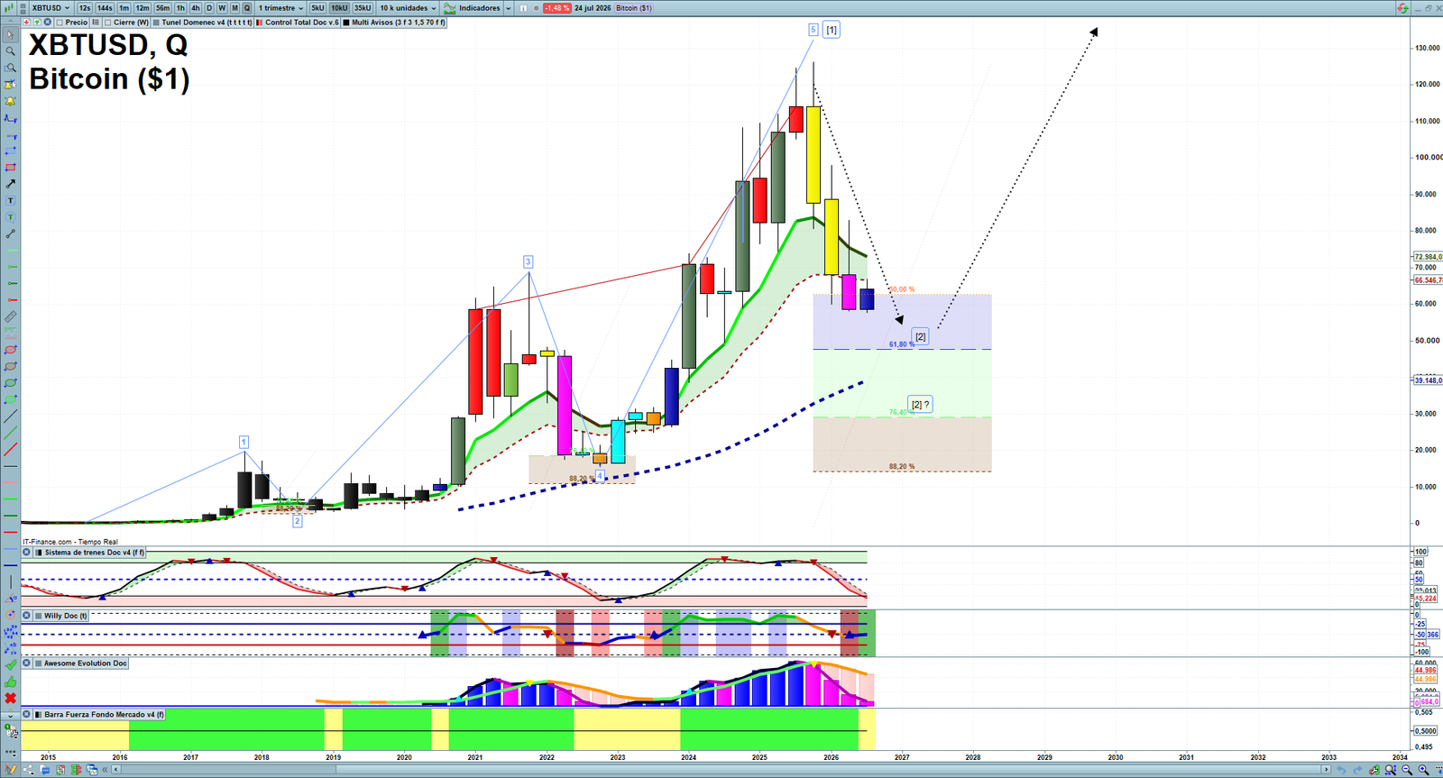The image size is (1443, 778).
Task: Open the Indicadores button
Action: (x=478, y=8)
